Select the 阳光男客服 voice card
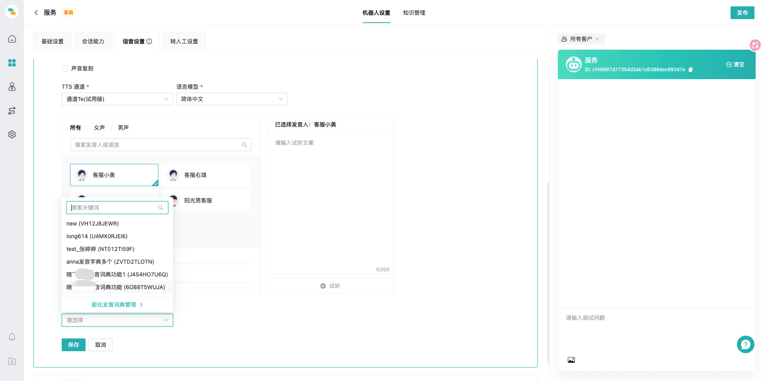Image resolution: width=764 pixels, height=381 pixels. [206, 200]
